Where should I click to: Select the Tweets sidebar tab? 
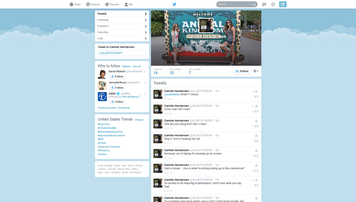122,13
